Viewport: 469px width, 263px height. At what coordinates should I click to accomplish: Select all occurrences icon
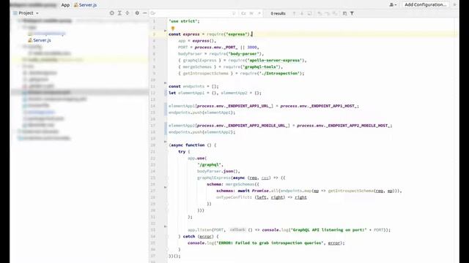coord(335,13)
